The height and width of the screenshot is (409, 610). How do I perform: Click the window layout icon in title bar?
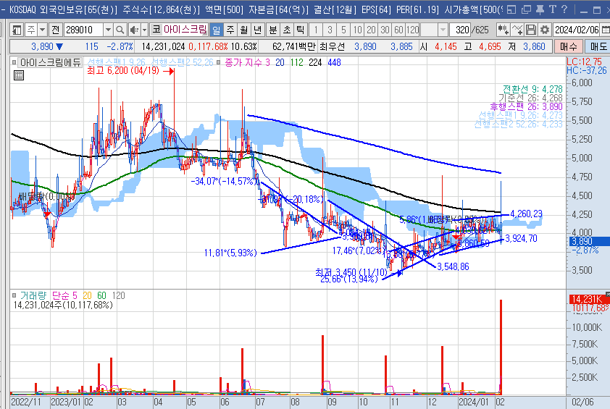click(x=511, y=9)
